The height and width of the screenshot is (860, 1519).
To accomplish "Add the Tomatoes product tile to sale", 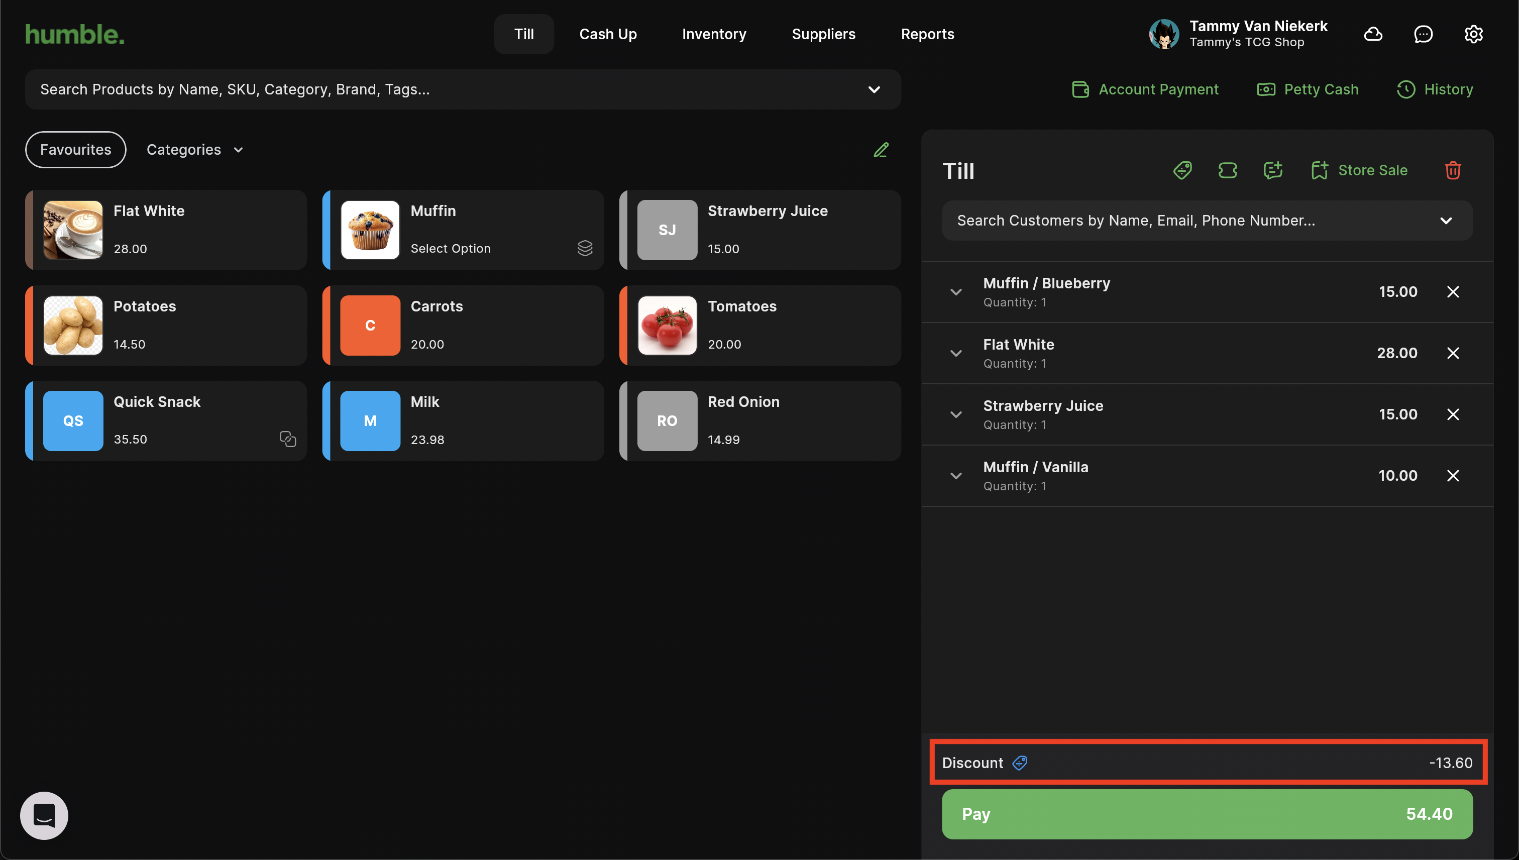I will pos(760,326).
